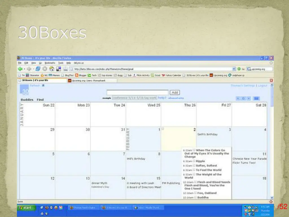Open the Forward button history dropdown arrow

[x=33, y=69]
